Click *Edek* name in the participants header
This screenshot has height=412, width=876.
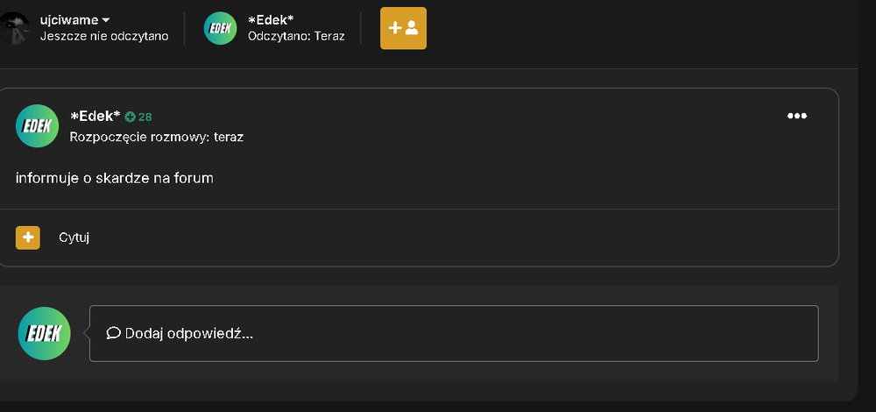click(271, 20)
